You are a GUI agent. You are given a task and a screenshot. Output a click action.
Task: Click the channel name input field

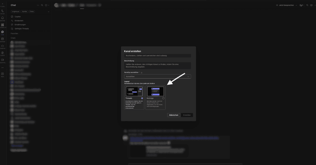point(158,56)
